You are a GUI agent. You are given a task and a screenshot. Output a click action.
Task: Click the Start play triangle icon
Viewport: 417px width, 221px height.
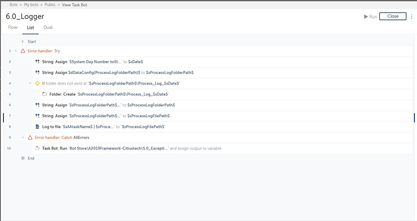coord(23,41)
